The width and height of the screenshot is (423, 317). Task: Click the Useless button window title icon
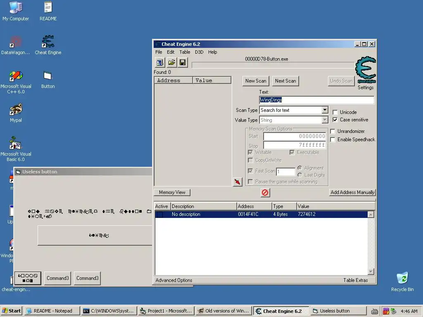18,172
